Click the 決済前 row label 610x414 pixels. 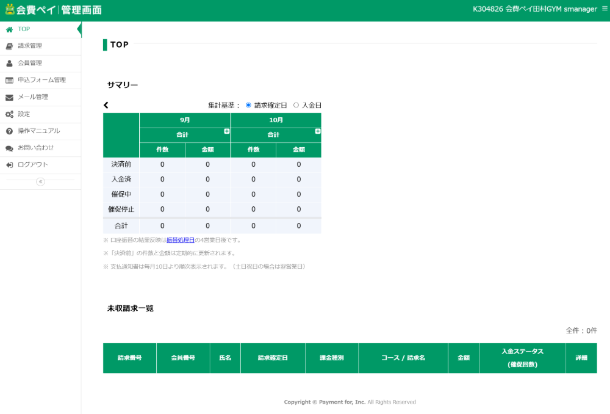pos(121,165)
